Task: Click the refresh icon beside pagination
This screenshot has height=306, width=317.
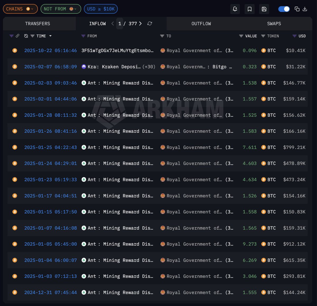Action: pos(150,24)
